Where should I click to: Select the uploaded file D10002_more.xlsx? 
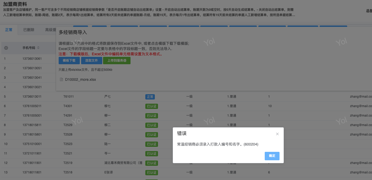pyautogui.click(x=81, y=79)
